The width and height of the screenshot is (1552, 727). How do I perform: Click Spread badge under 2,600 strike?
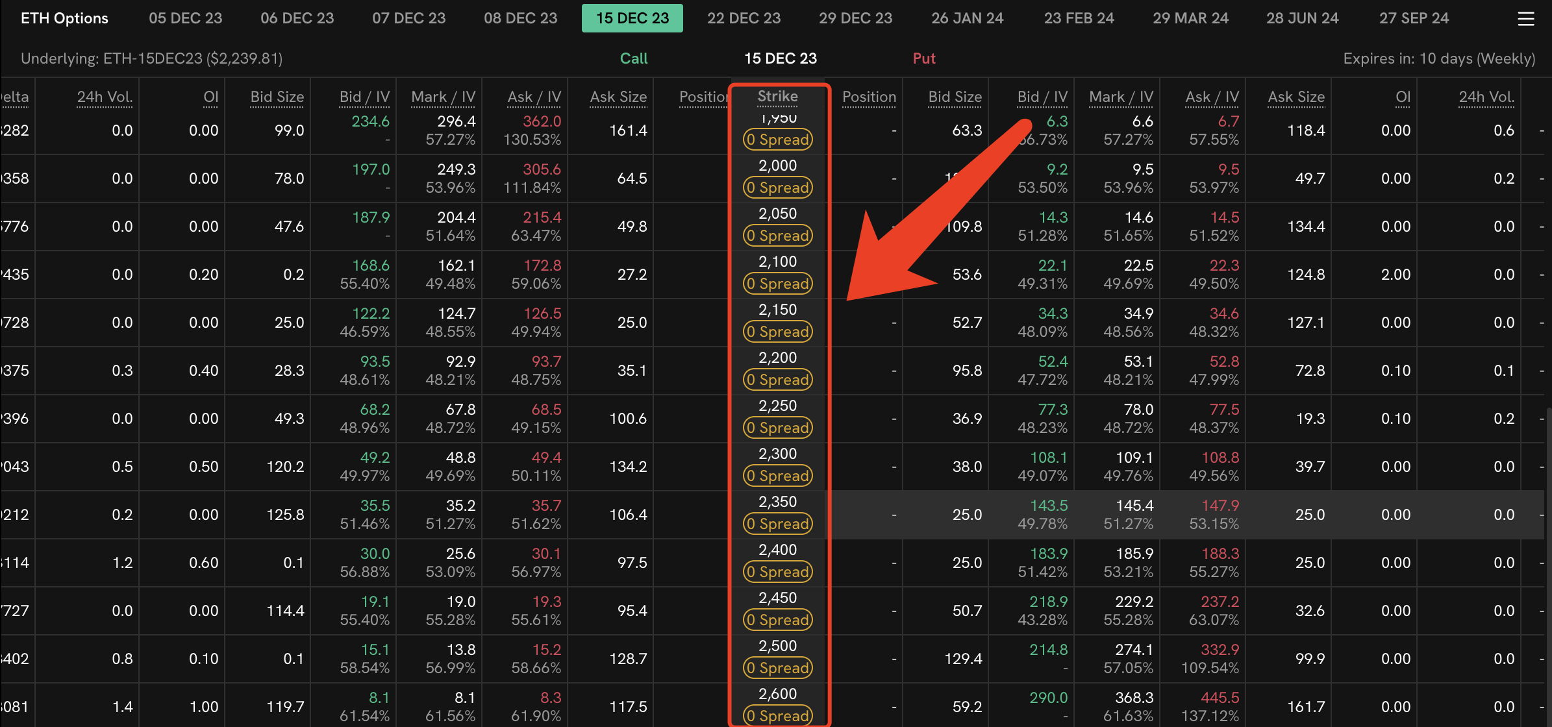tap(777, 715)
